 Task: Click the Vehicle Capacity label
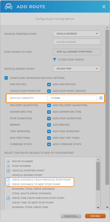(x=22, y=98)
